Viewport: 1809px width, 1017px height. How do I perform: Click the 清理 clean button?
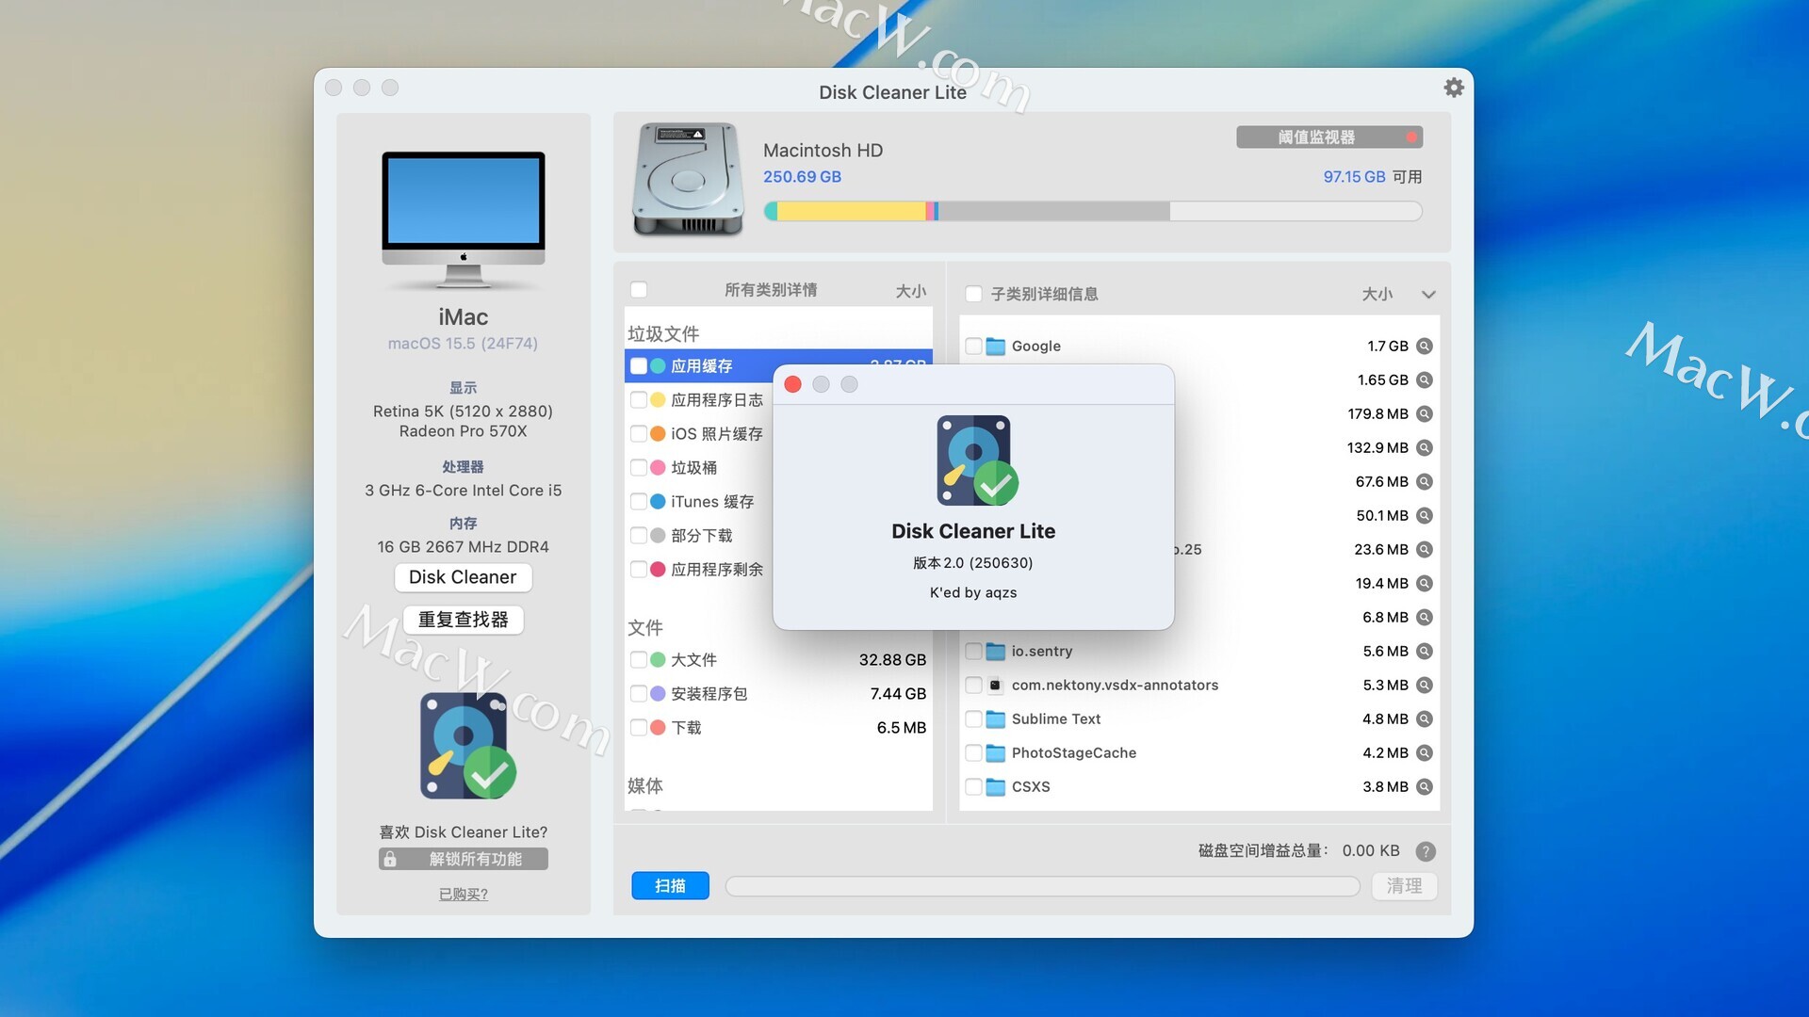click(x=1404, y=886)
